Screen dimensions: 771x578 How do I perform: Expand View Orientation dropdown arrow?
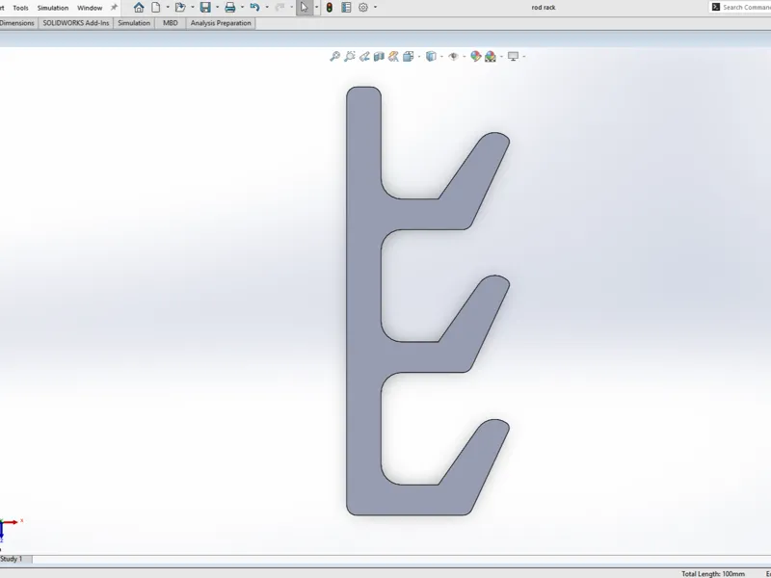tap(419, 57)
